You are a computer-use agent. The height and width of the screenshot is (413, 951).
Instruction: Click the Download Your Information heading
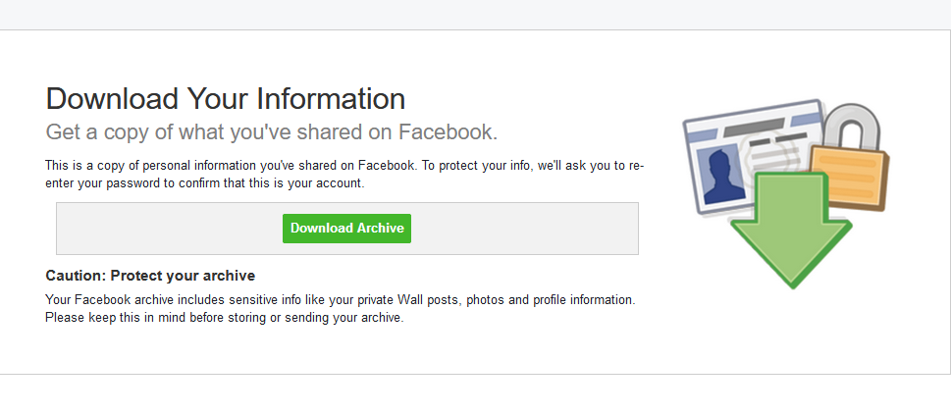coord(225,99)
